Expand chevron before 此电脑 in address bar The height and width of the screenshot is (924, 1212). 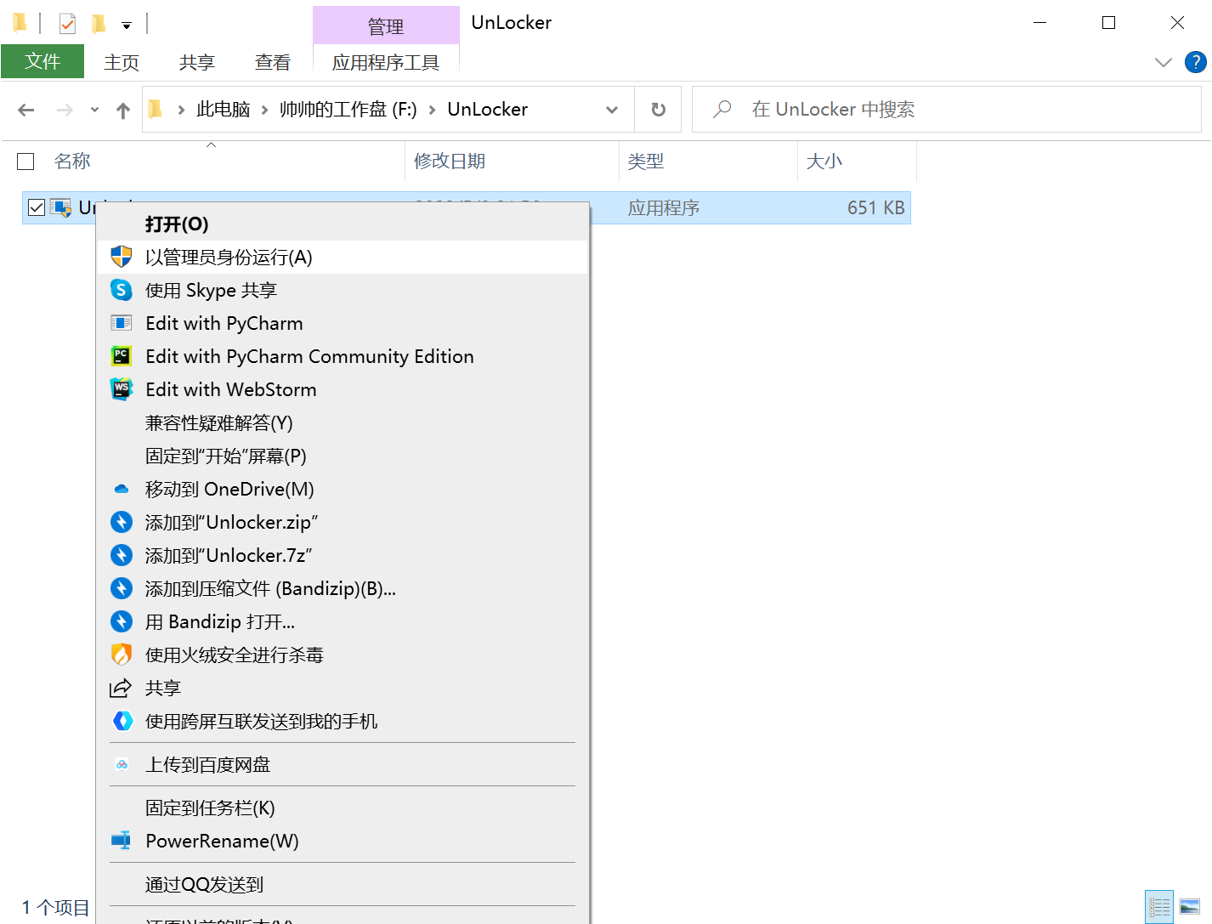pyautogui.click(x=182, y=110)
